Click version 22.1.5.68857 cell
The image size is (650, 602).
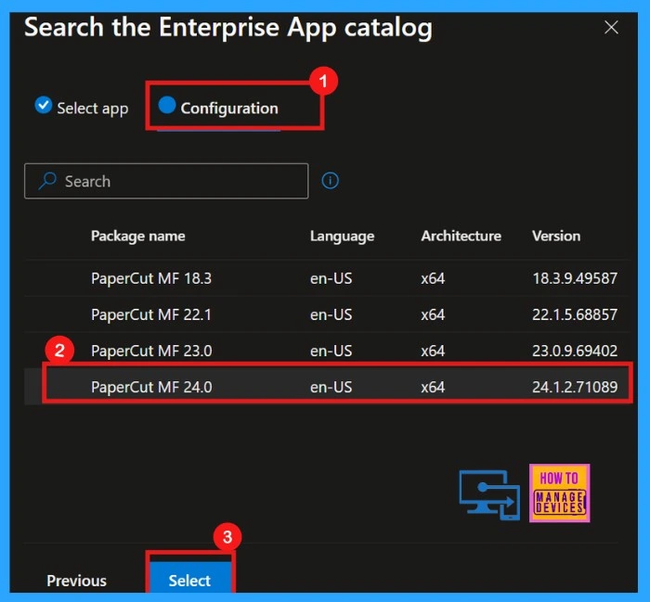point(575,314)
